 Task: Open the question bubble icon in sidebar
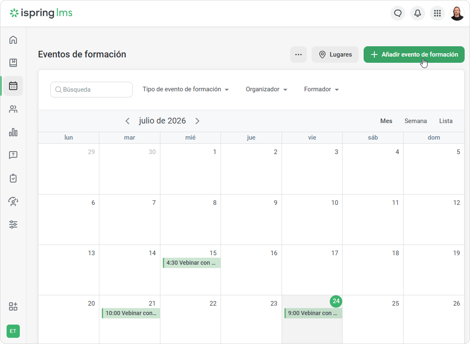(x=13, y=155)
